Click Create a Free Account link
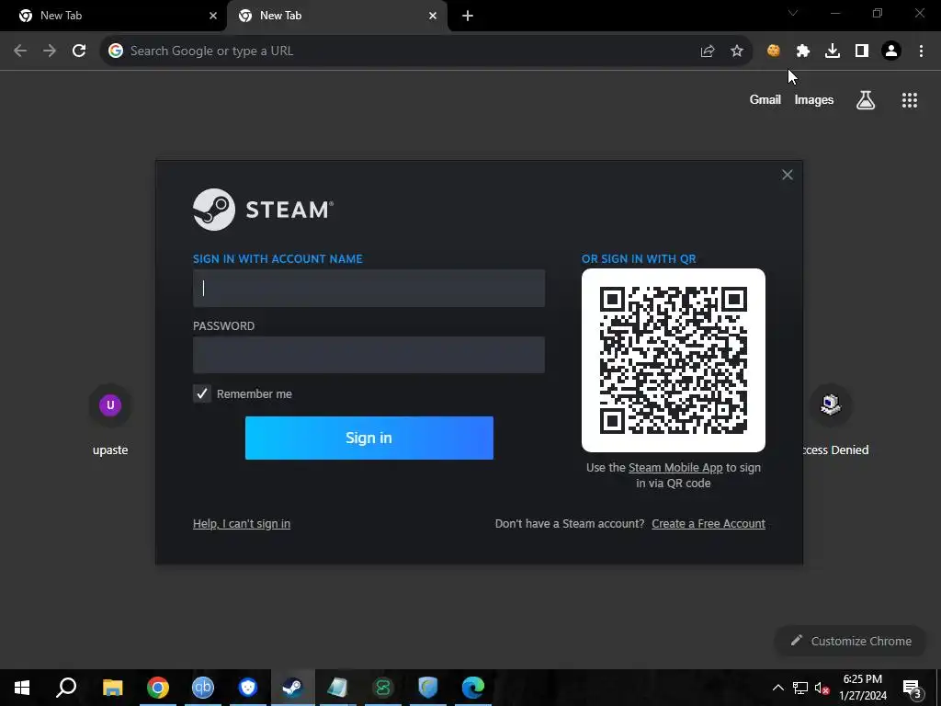Image resolution: width=941 pixels, height=706 pixels. pyautogui.click(x=709, y=523)
